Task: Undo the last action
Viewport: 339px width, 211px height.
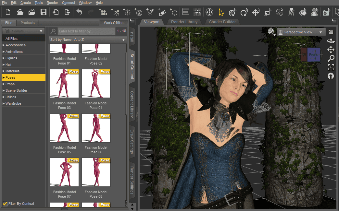Action: coord(79,12)
